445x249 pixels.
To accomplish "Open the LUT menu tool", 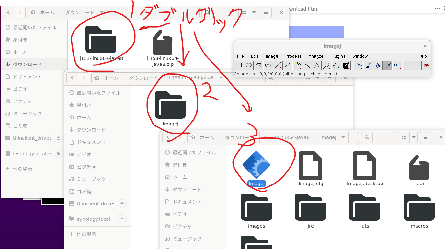I will point(397,65).
